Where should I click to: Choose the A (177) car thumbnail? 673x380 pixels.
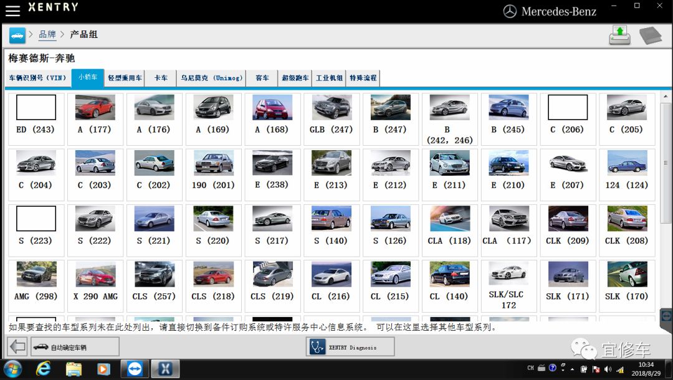pyautogui.click(x=95, y=107)
